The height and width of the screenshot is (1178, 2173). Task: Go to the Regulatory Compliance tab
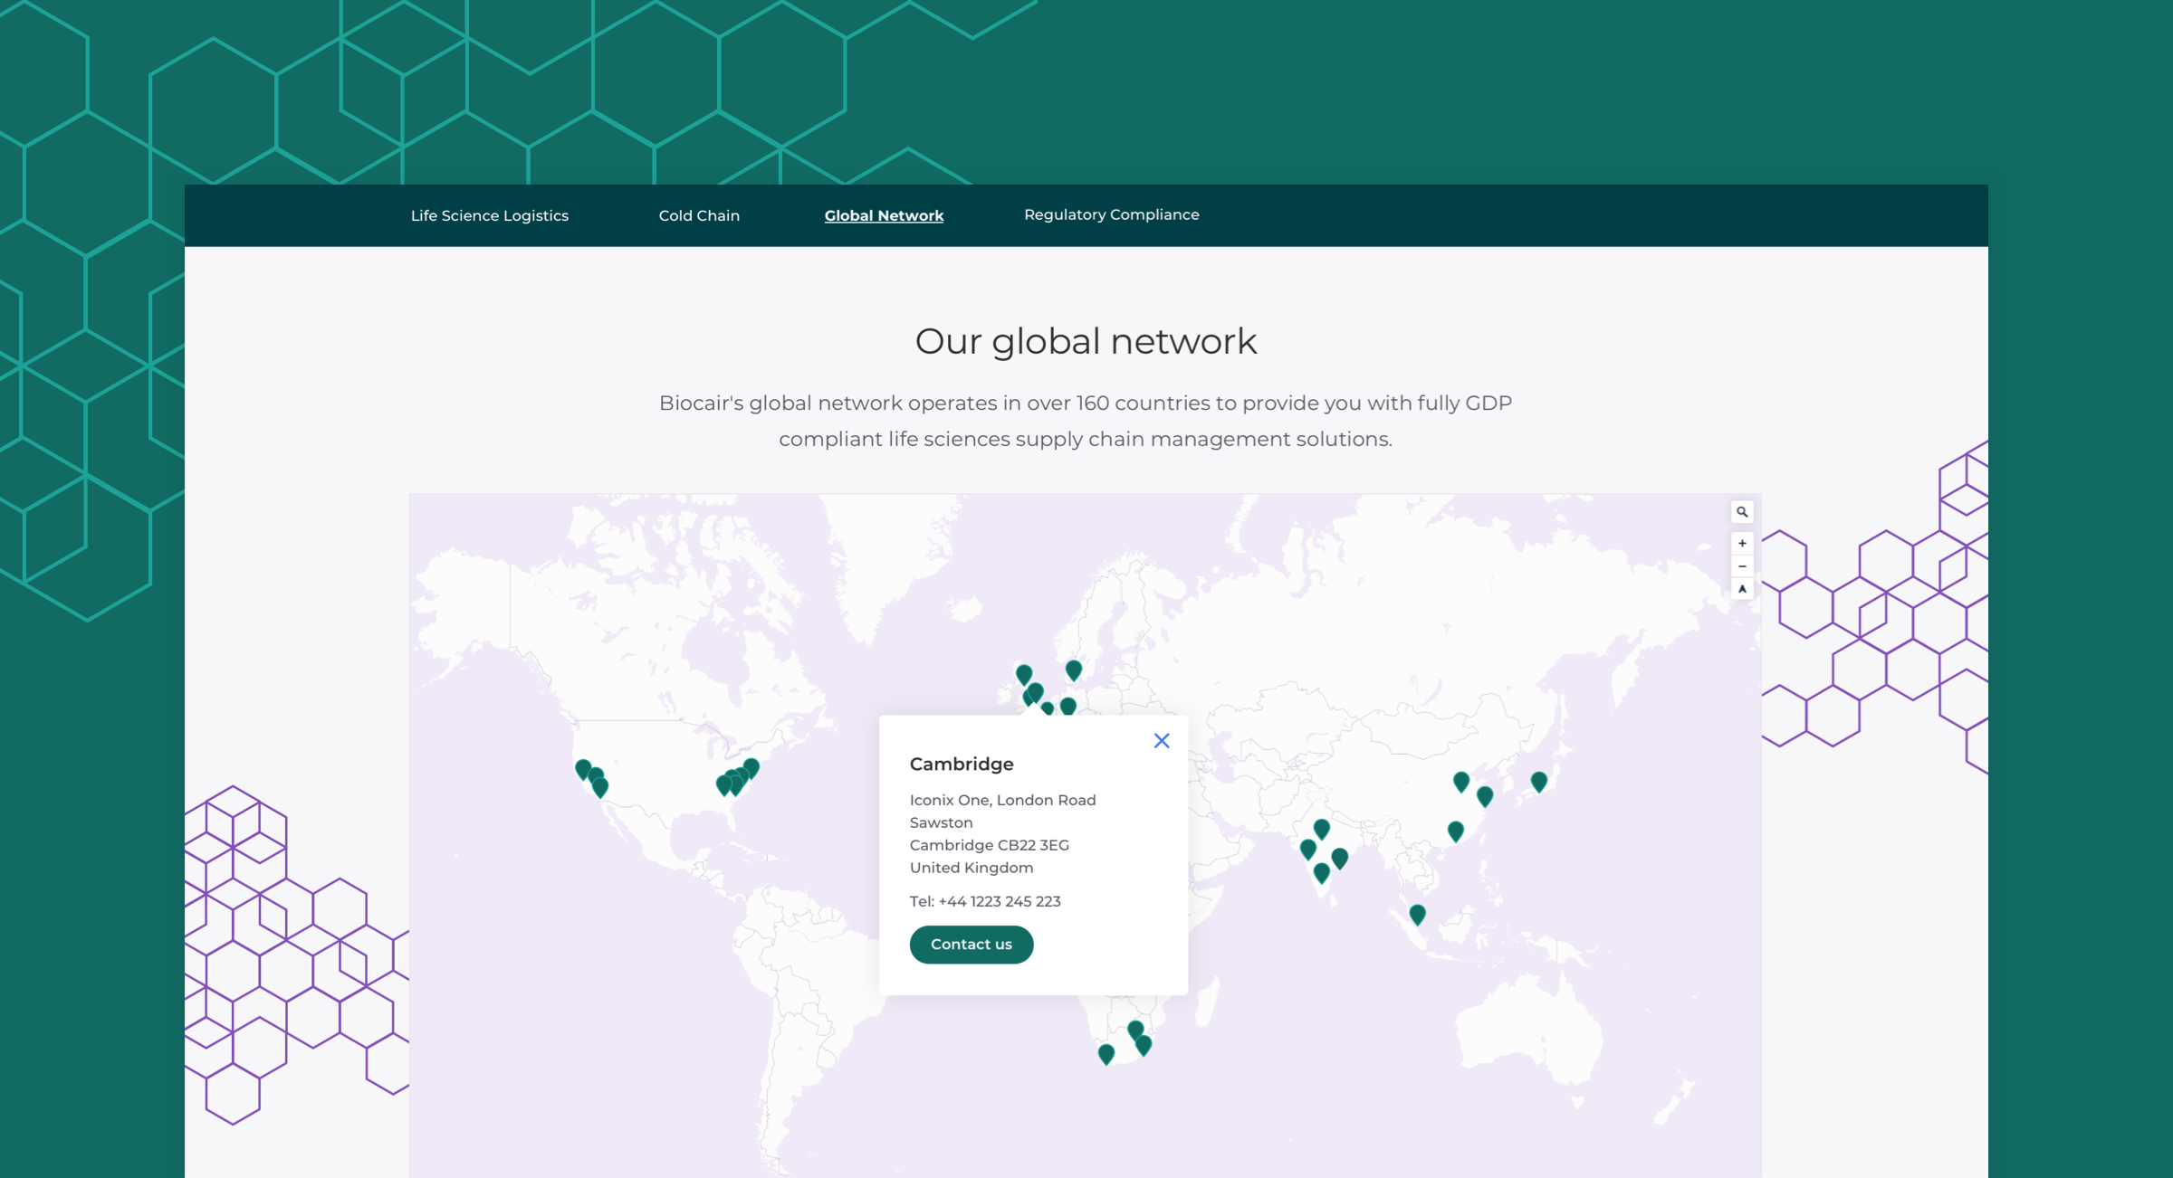[x=1111, y=214]
